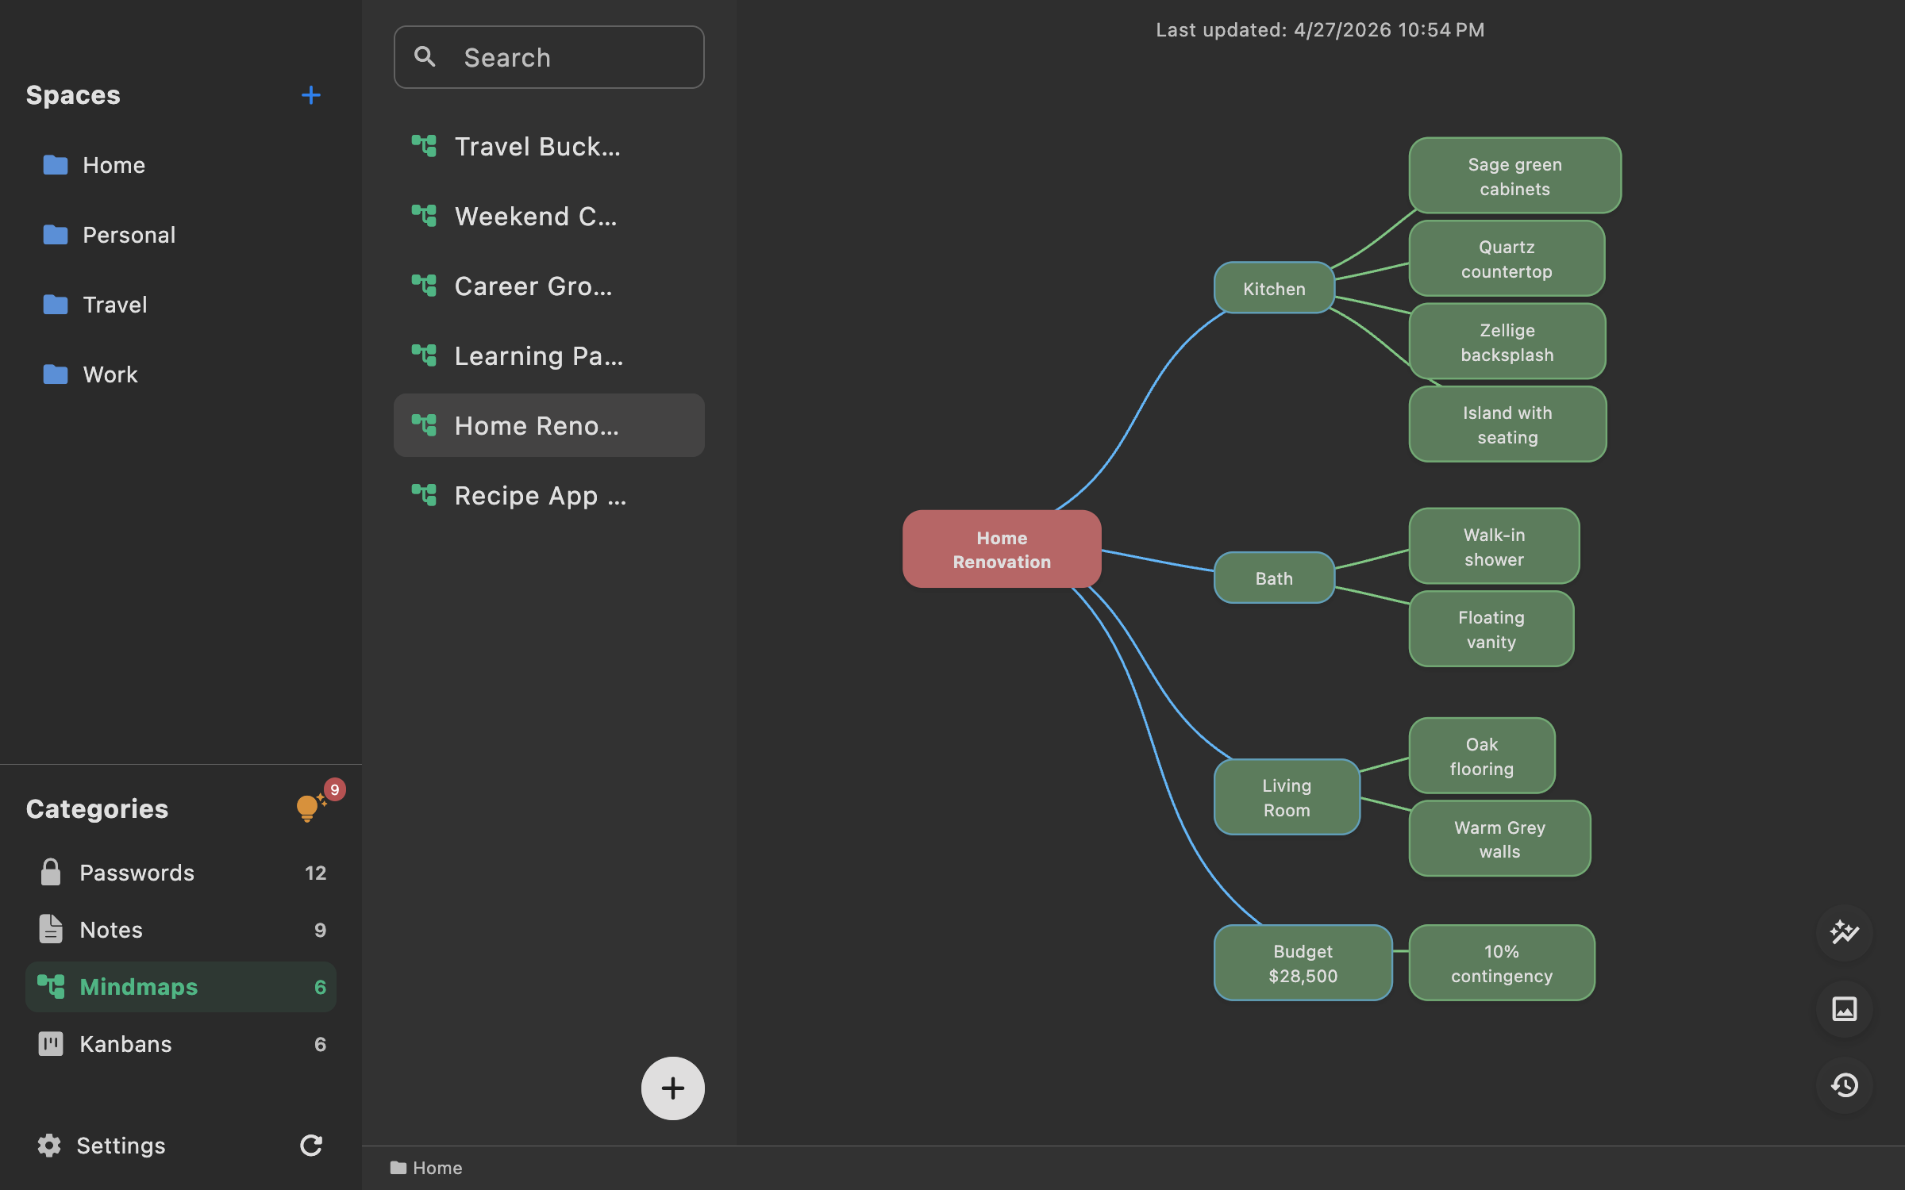This screenshot has width=1905, height=1190.
Task: Click the Home space folder icon
Action: pyautogui.click(x=55, y=164)
